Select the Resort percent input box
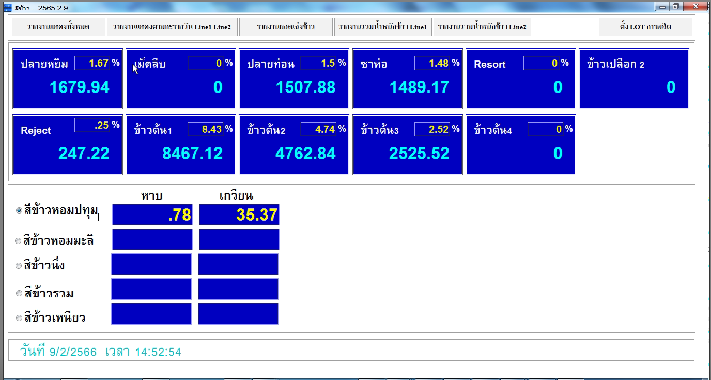Screen dimensions: 711x380 coord(541,63)
